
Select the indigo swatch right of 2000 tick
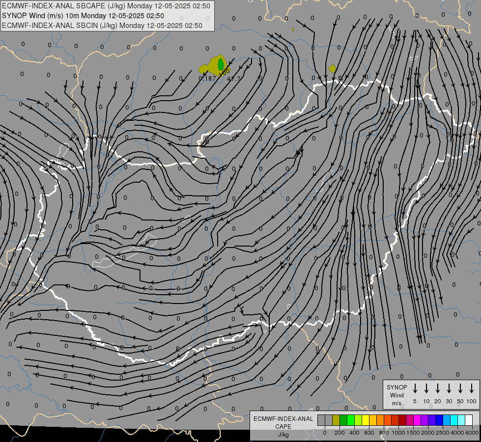point(431,420)
